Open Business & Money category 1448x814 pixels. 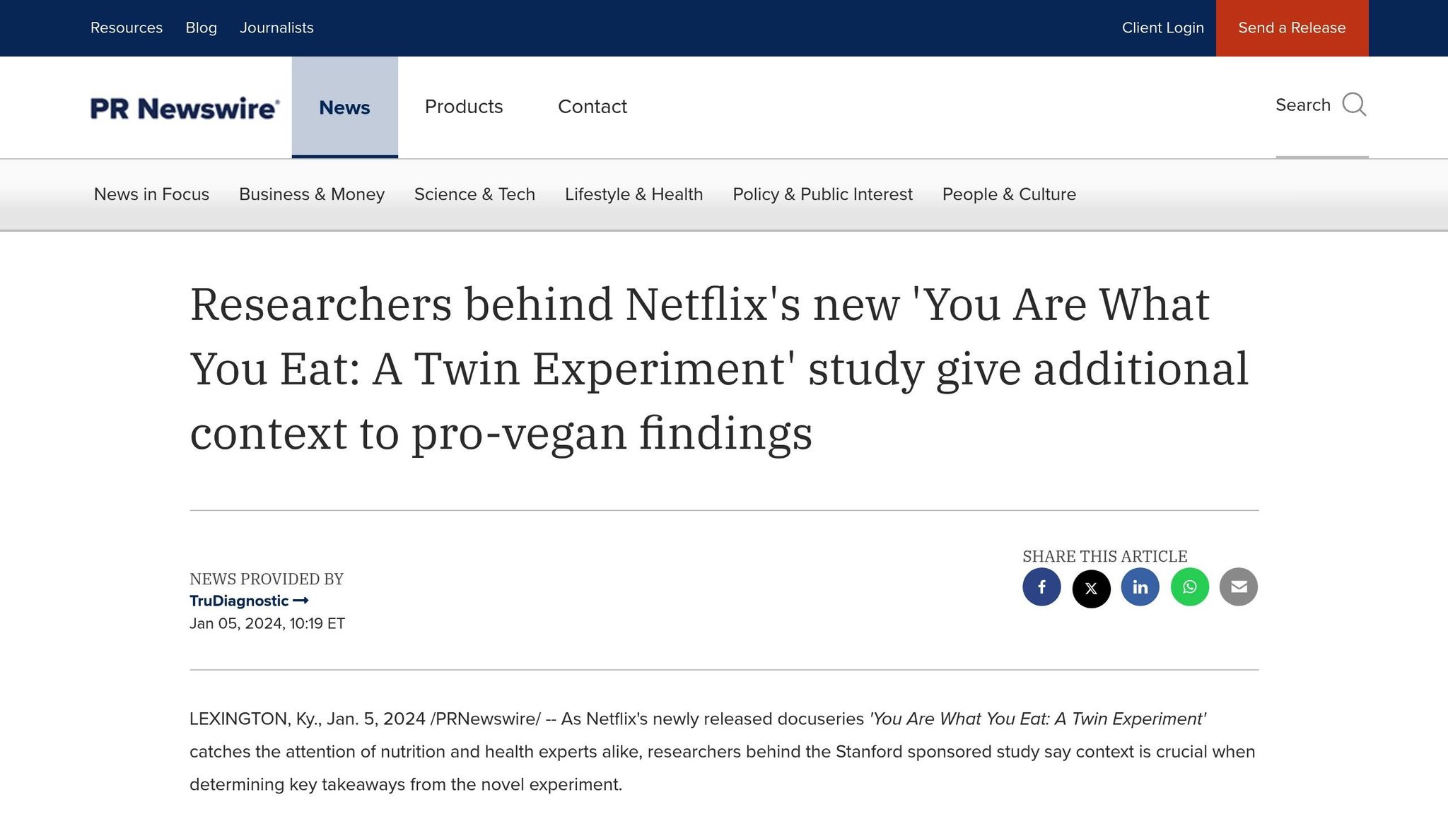(312, 194)
